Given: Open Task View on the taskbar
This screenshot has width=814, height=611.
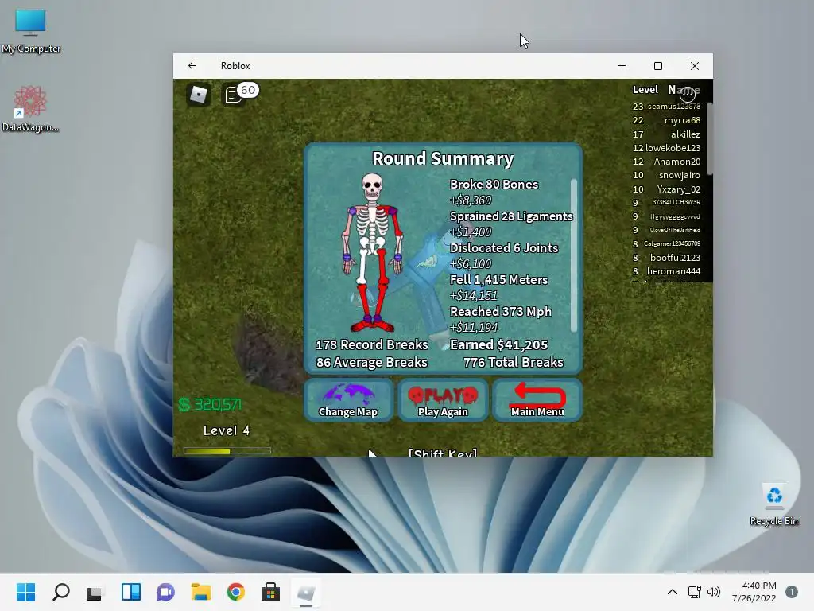Looking at the screenshot, I should [x=95, y=592].
